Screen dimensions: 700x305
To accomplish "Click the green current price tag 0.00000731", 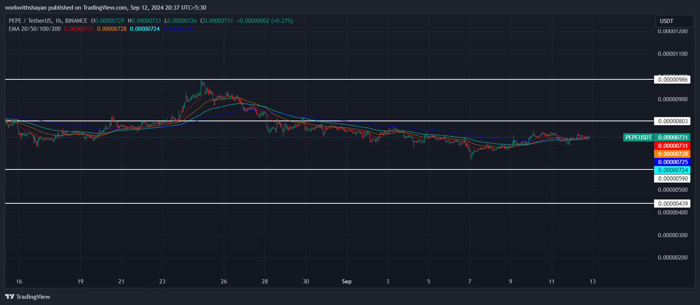I will 673,137.
